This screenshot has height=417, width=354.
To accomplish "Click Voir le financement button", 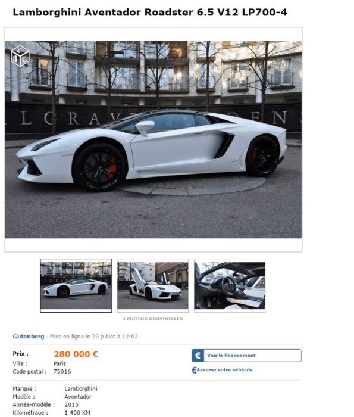I will (246, 356).
